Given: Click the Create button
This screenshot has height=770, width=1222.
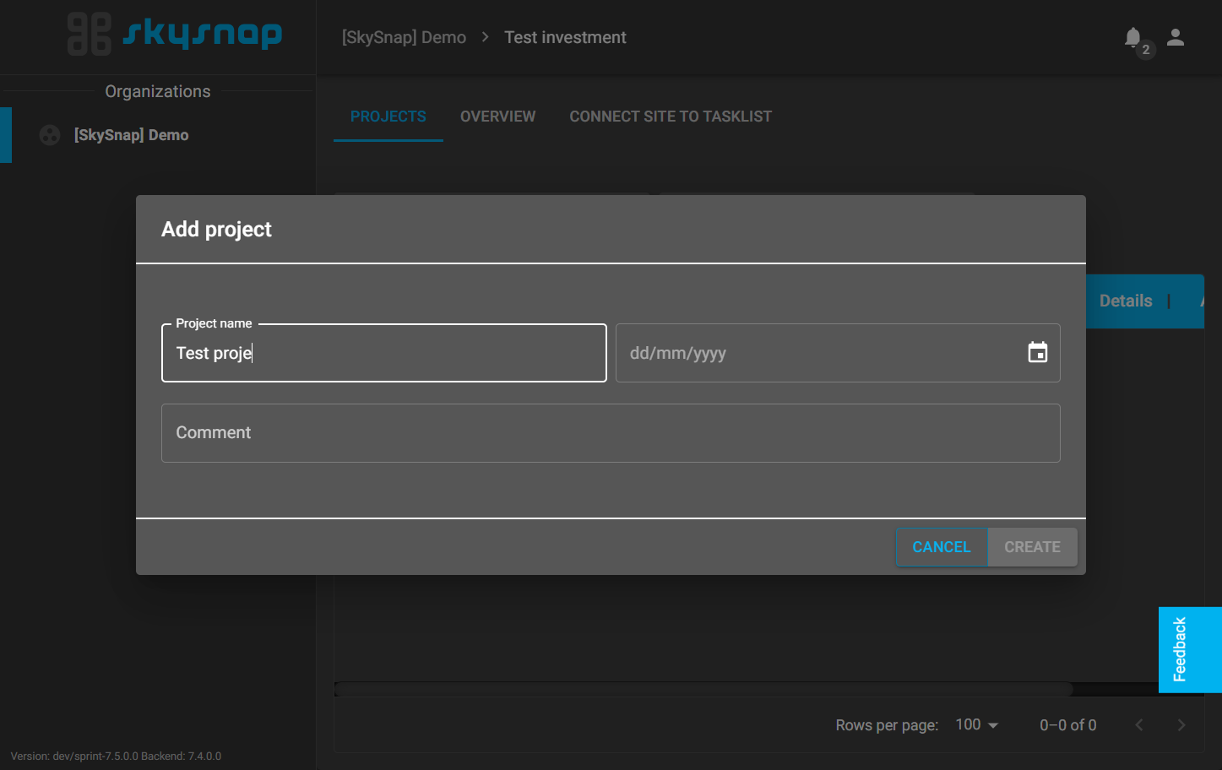Looking at the screenshot, I should (1032, 547).
